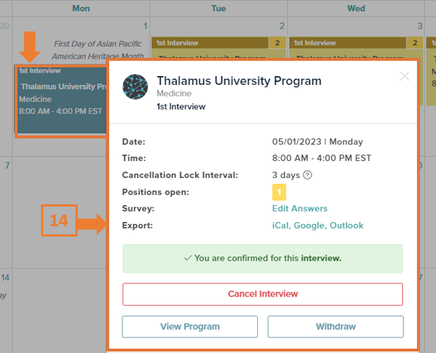This screenshot has height=353, width=436.
Task: Open the Cancellation Lock Interval help icon
Action: tap(307, 175)
